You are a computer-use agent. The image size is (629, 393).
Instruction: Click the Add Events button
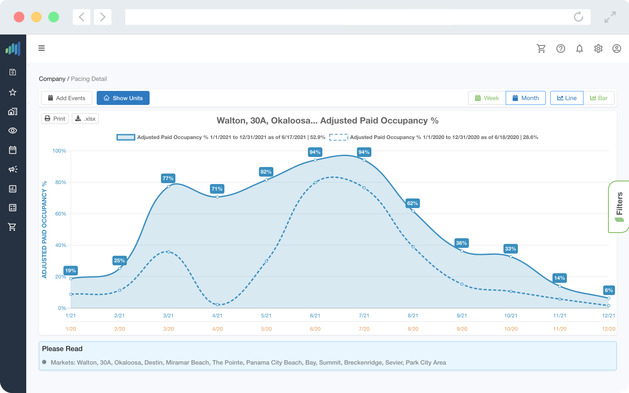tap(66, 98)
